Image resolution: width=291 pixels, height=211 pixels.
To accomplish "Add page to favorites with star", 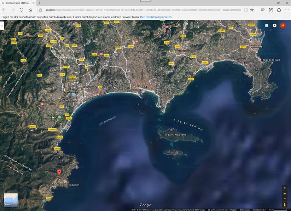I will (x=252, y=10).
